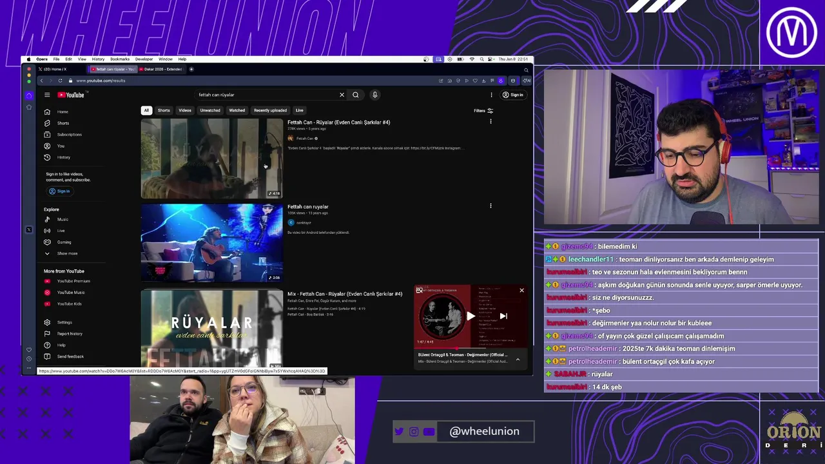825x464 pixels.
Task: Open the Wi-Fi status in macOS menu bar
Action: 472,59
